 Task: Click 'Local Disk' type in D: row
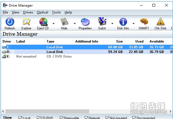tap(55, 52)
